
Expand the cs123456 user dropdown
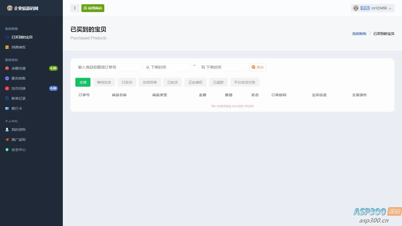pyautogui.click(x=373, y=8)
